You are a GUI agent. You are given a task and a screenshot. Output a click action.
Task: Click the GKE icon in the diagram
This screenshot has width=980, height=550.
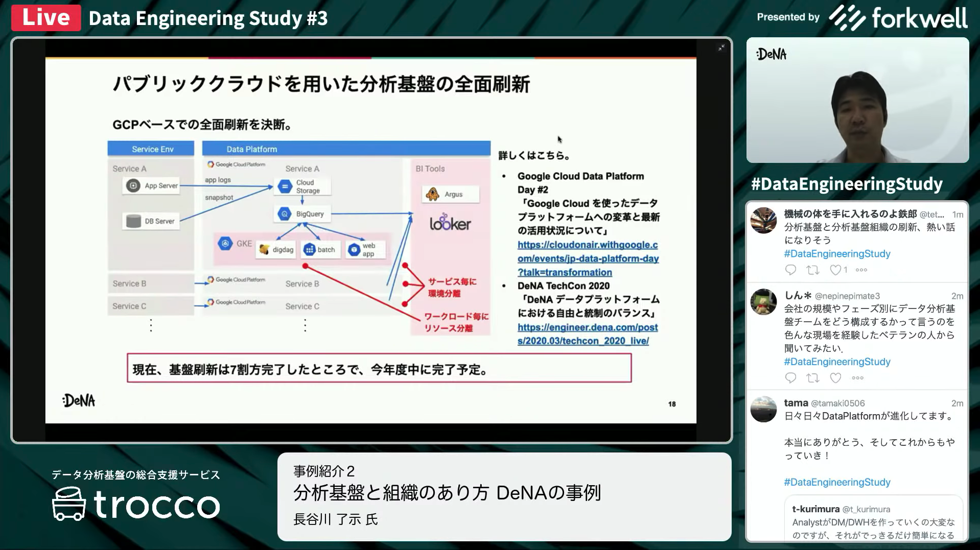pyautogui.click(x=225, y=244)
